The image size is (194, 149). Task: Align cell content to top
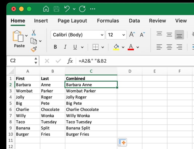click(x=159, y=34)
